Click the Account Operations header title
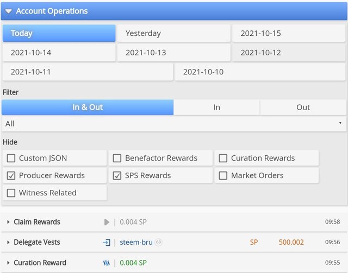This screenshot has height=273, width=348. tap(52, 11)
